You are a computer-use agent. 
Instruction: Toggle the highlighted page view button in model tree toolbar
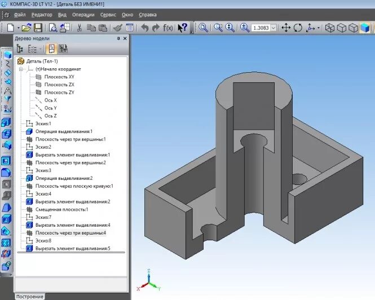coord(51,49)
